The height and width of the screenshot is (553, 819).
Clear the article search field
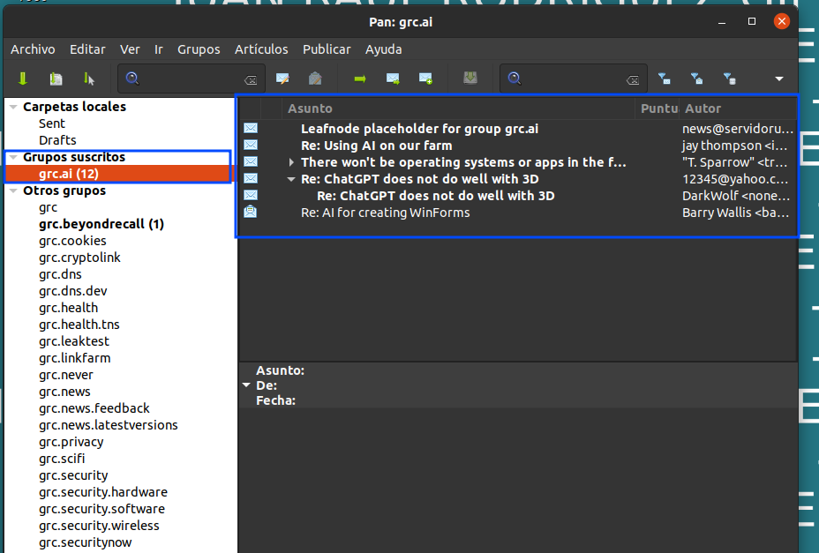633,80
